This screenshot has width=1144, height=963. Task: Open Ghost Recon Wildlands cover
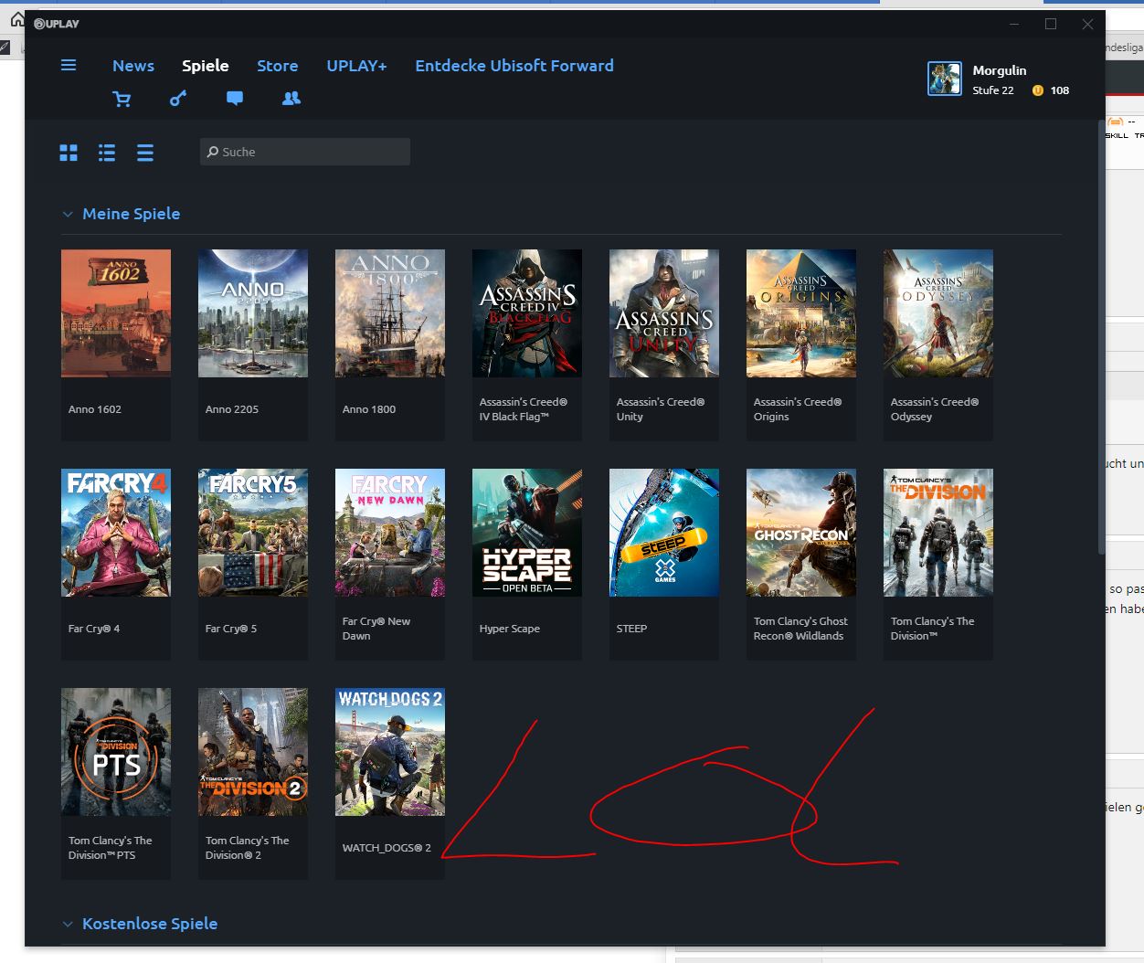[801, 533]
